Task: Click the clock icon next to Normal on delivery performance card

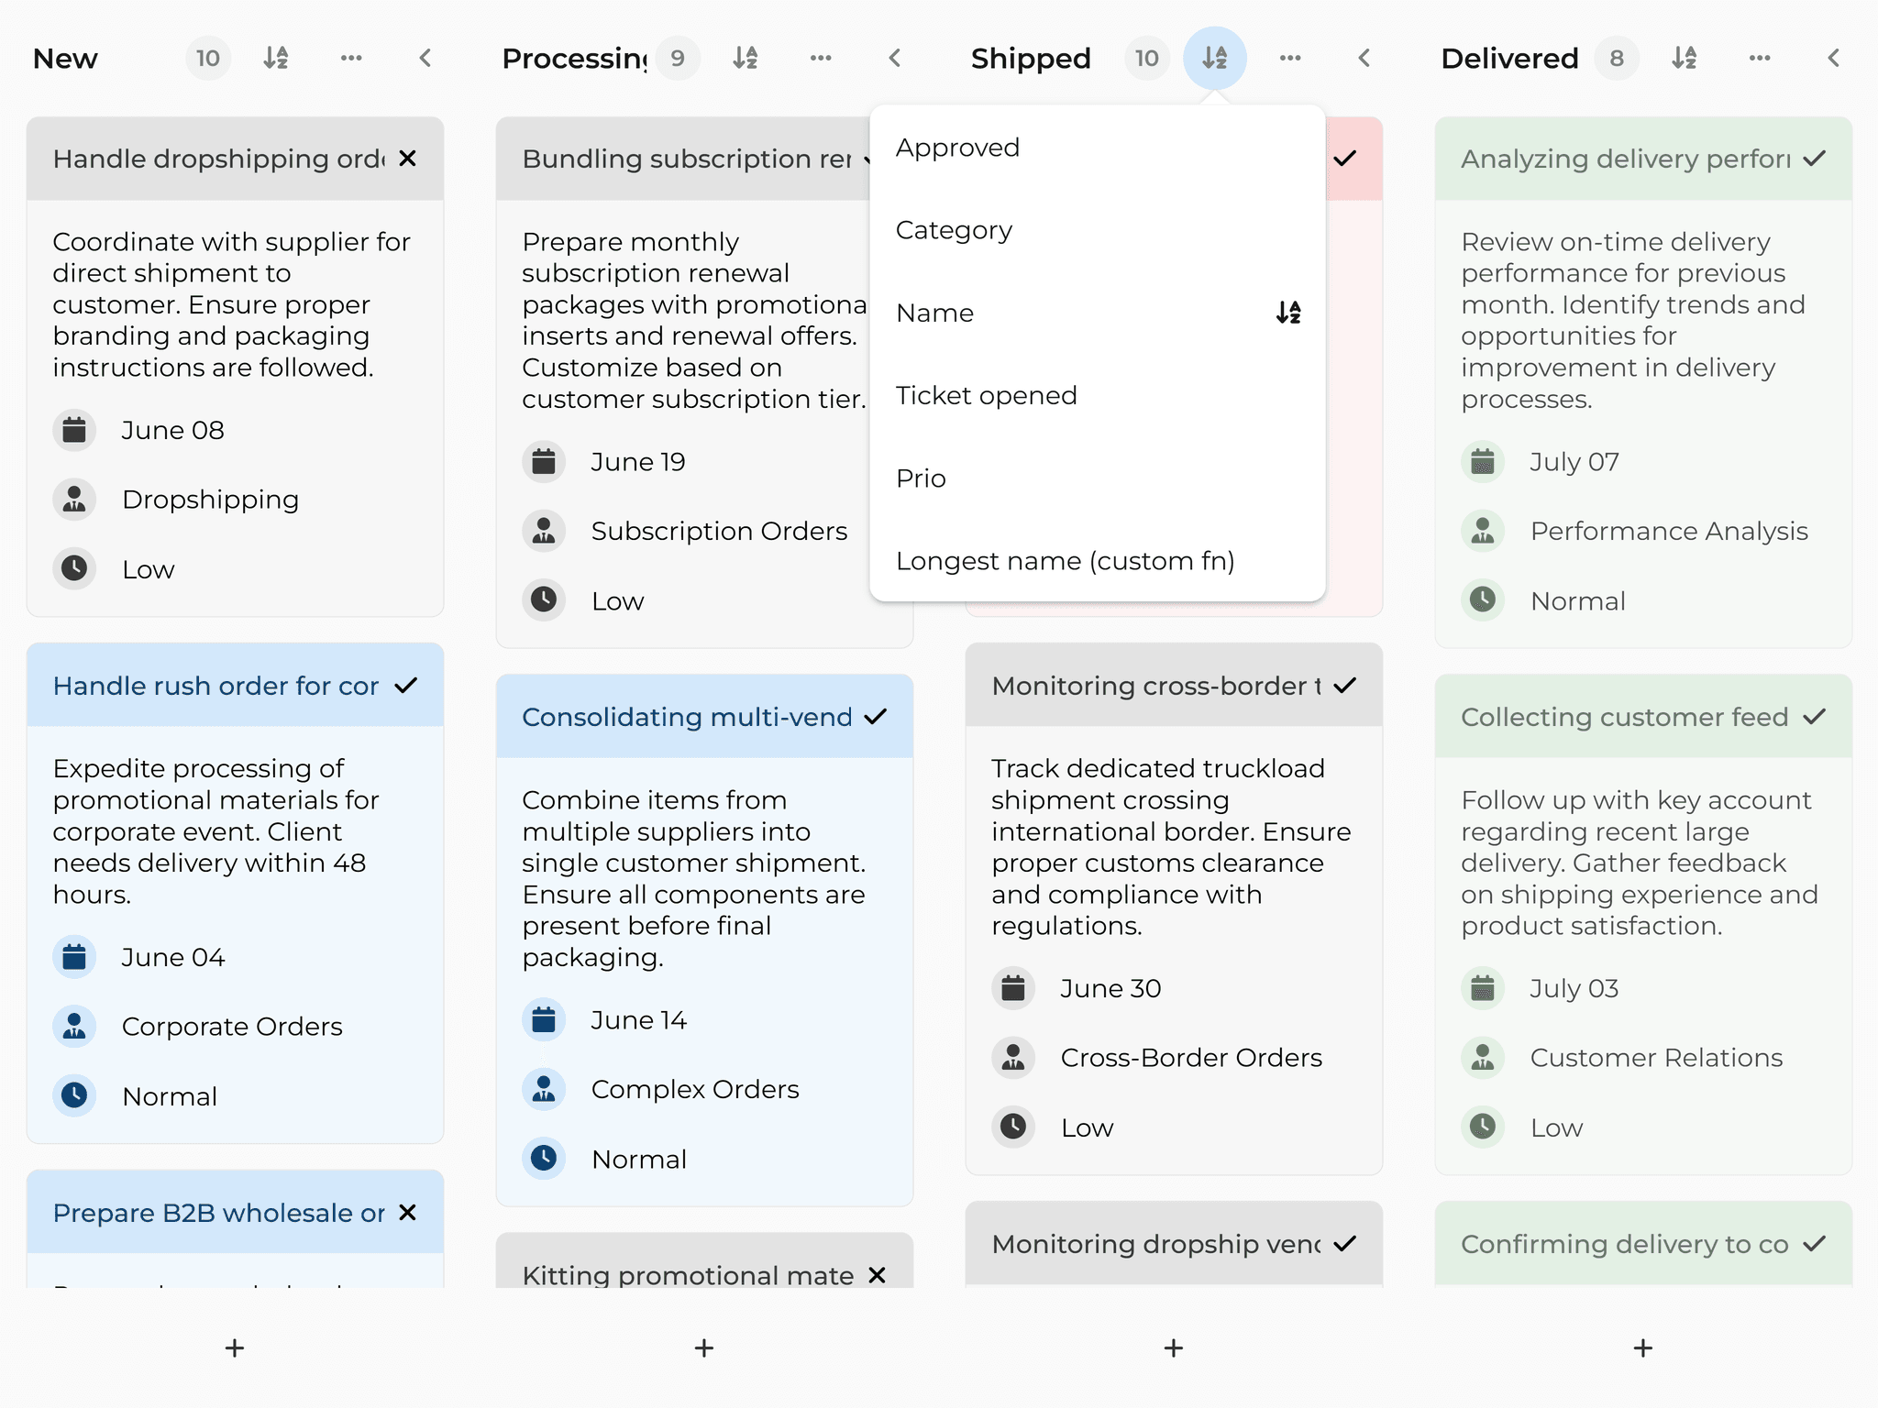Action: coord(1483,599)
